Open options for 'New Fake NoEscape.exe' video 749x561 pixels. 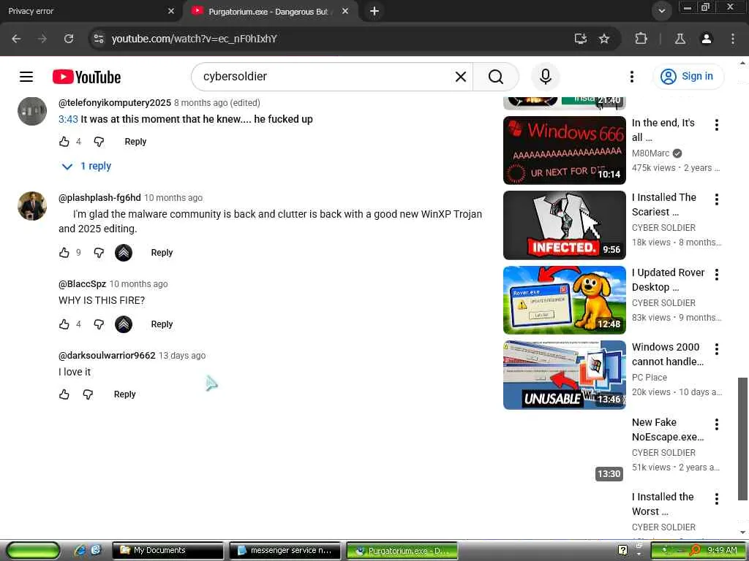717,424
